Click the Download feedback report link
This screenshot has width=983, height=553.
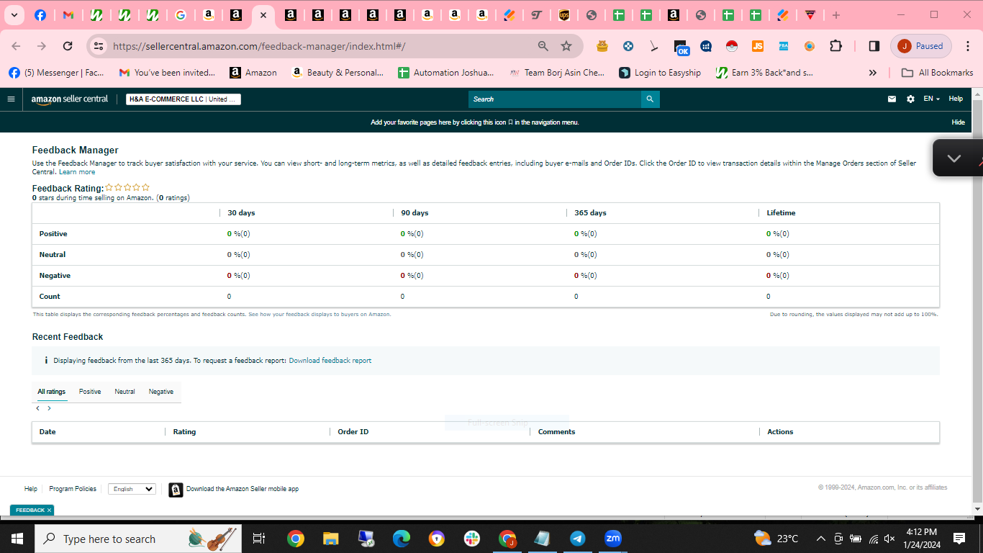click(x=330, y=361)
